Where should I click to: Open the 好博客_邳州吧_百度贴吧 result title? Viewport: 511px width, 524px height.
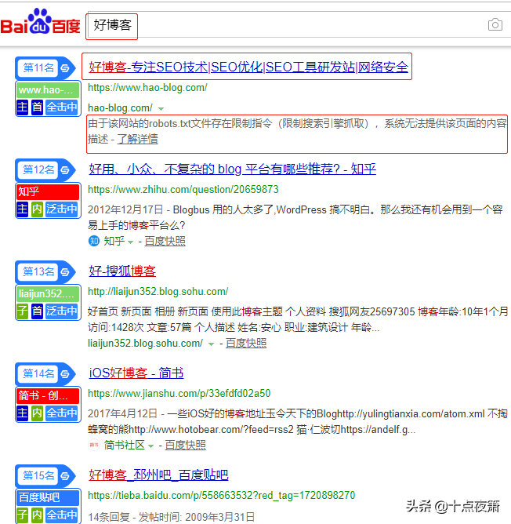[x=158, y=475]
